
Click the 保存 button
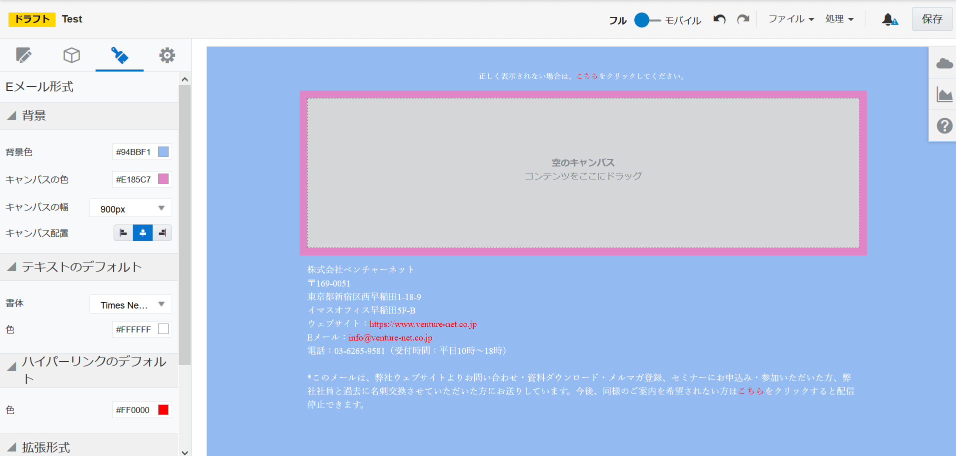[x=932, y=19]
